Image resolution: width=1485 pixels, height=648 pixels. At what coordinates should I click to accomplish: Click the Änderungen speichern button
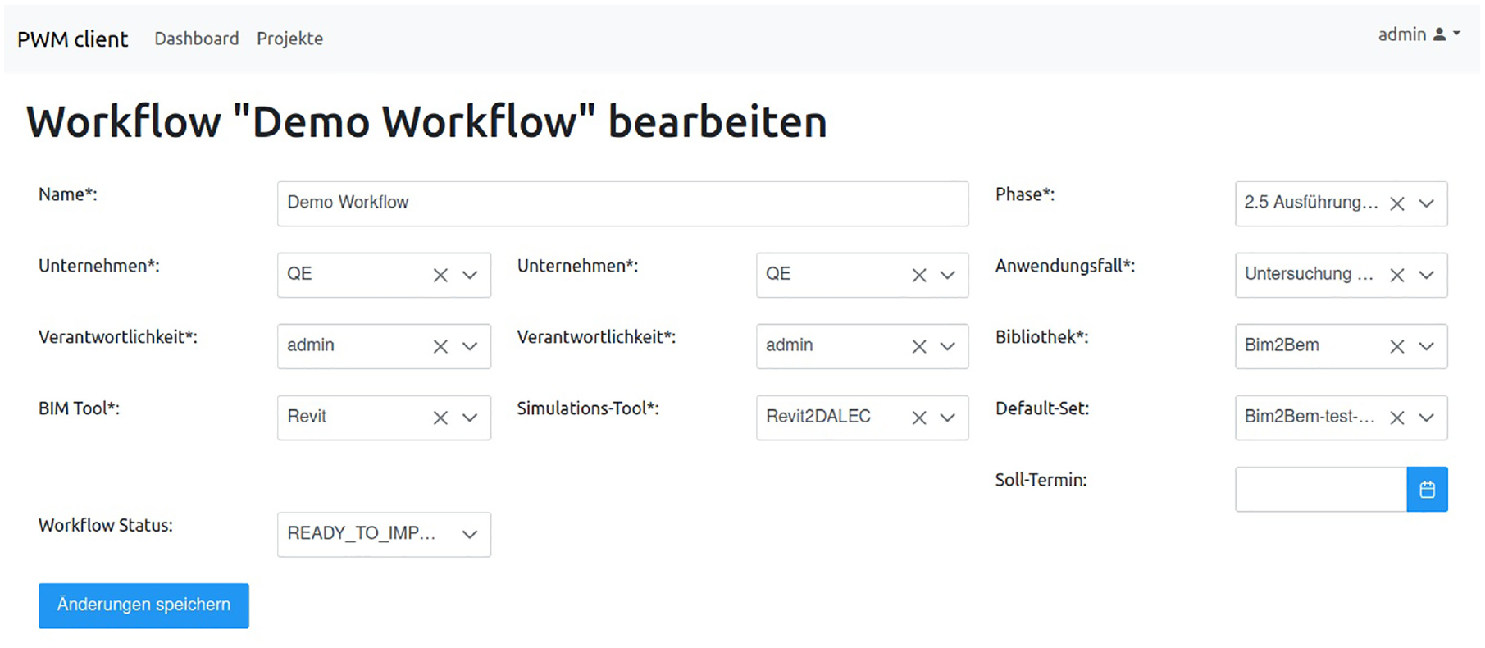click(143, 606)
